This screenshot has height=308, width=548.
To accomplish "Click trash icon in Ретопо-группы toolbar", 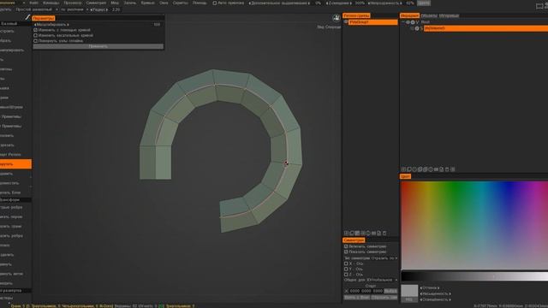I will (384, 233).
